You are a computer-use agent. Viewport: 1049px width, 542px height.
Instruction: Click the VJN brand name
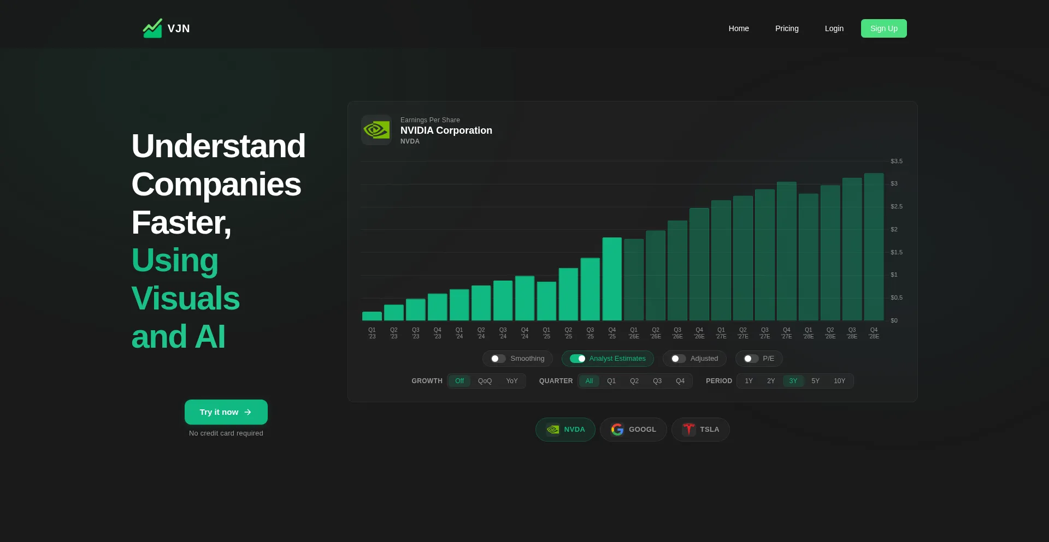point(179,28)
